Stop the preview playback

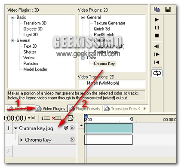157,36
